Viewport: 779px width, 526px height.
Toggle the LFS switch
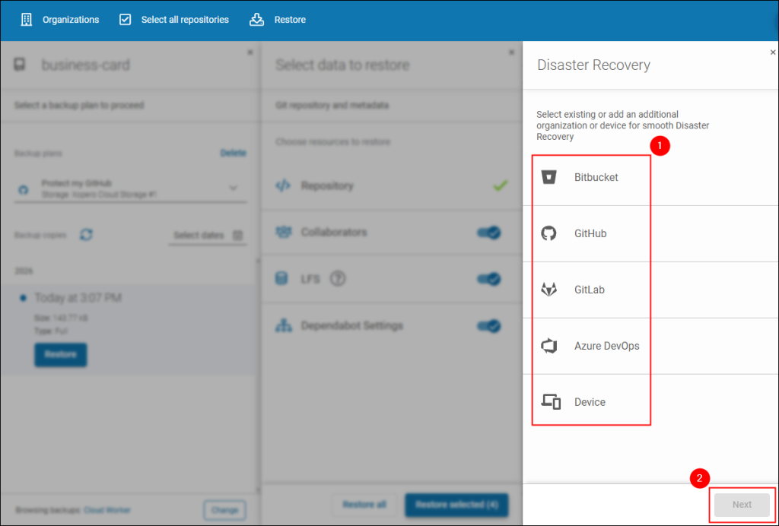point(489,280)
